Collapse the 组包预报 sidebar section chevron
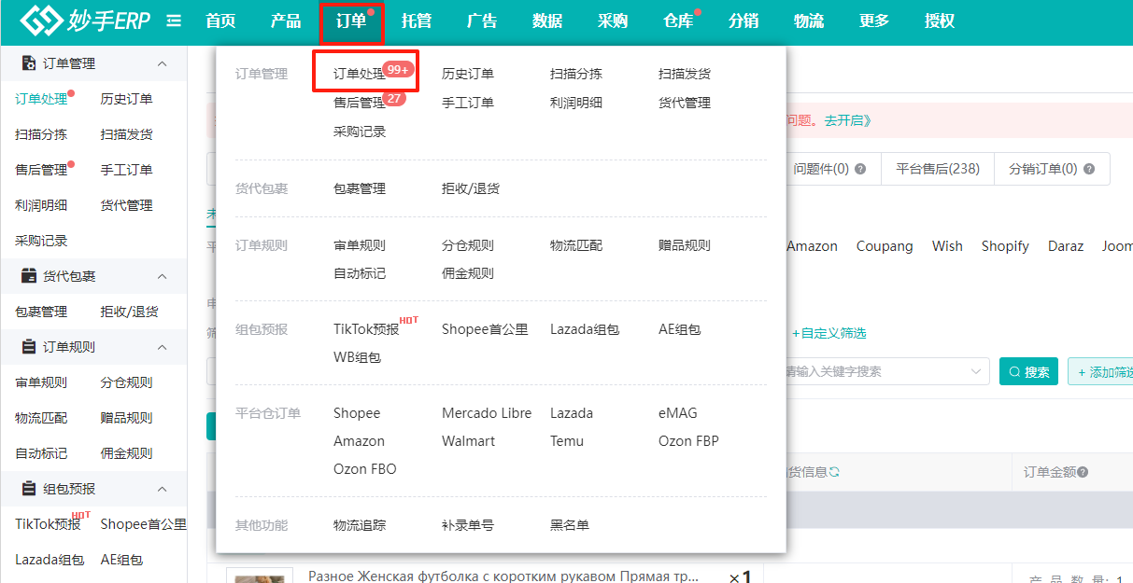1133x583 pixels. [162, 489]
